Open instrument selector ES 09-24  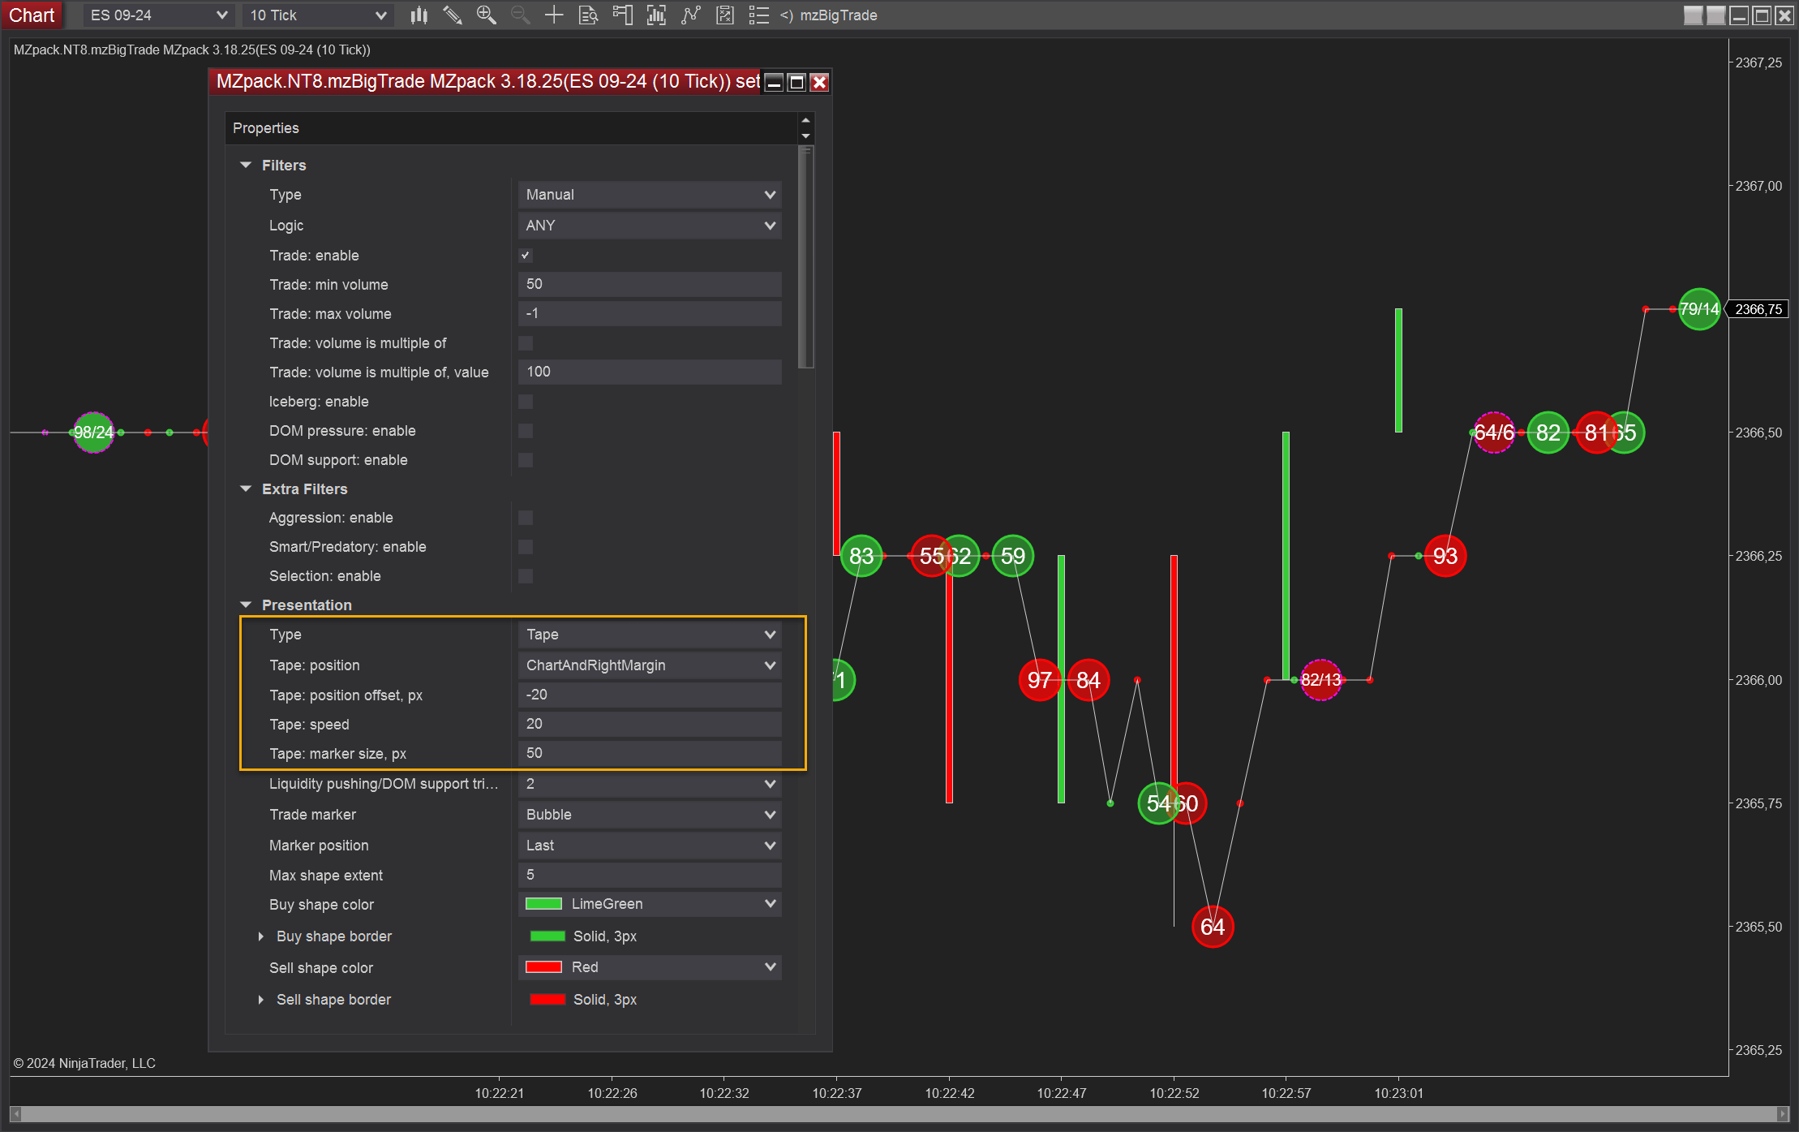[158, 15]
